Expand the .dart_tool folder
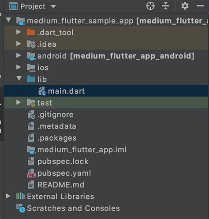The width and height of the screenshot is (209, 219). (x=19, y=32)
